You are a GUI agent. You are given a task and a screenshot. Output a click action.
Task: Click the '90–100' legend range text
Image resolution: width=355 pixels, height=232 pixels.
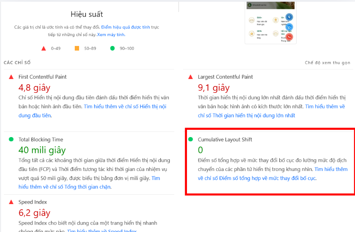(x=127, y=49)
